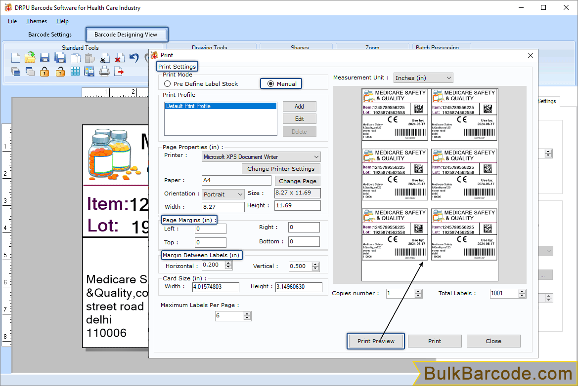578x386 pixels.
Task: Click the Total Labels value 1001
Action: click(x=504, y=293)
